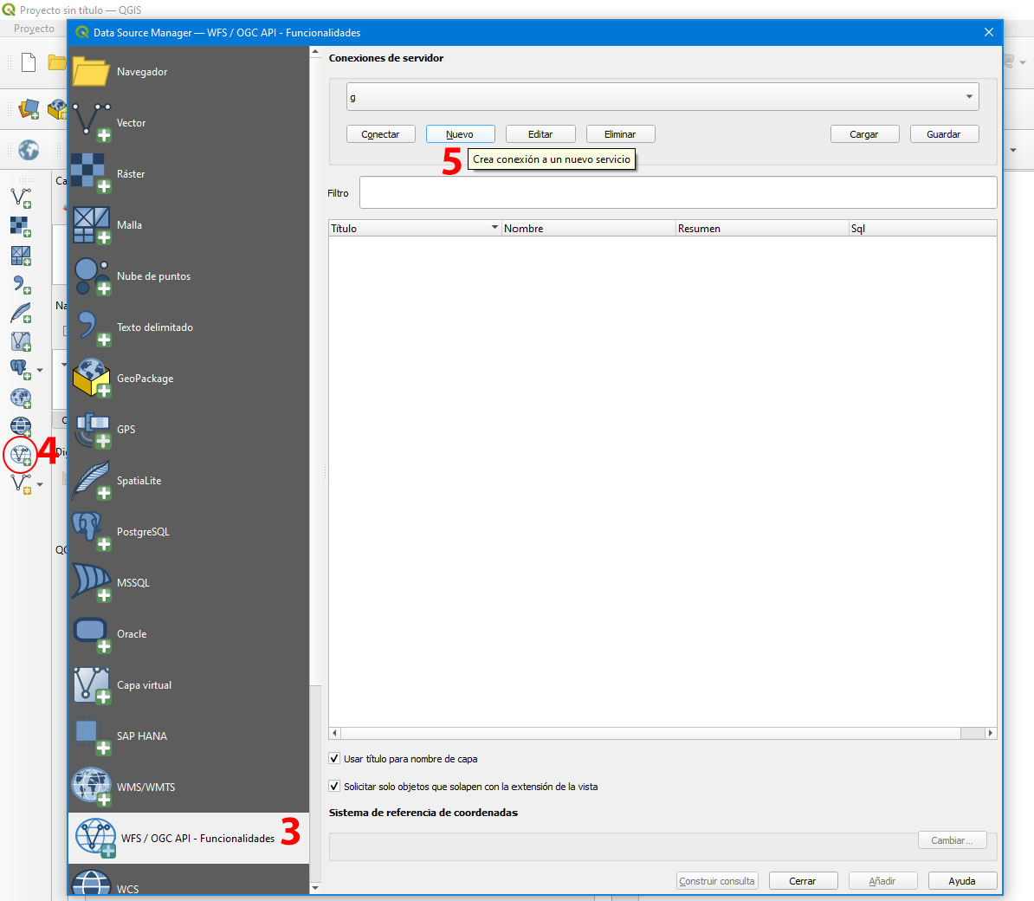
Task: Select Nube de puntos tab
Action: coord(189,275)
